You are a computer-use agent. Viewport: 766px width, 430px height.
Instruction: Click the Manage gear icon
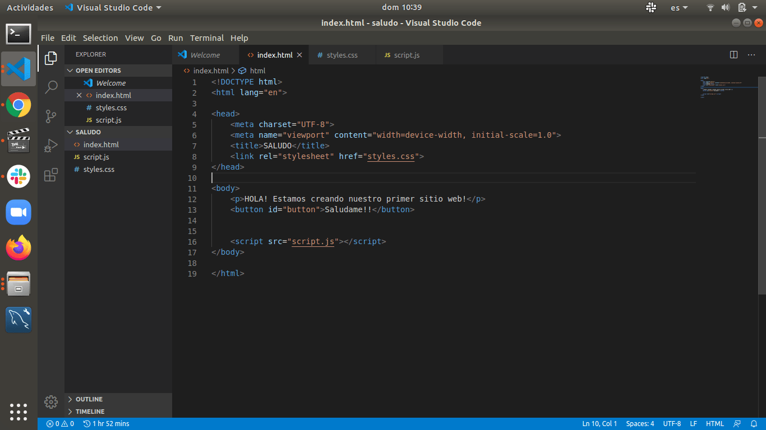(51, 401)
